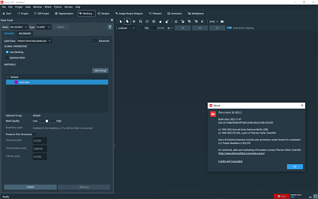Image resolution: width=318 pixels, height=199 pixels.
Task: Open the File menu
Action: (x=4, y=7)
